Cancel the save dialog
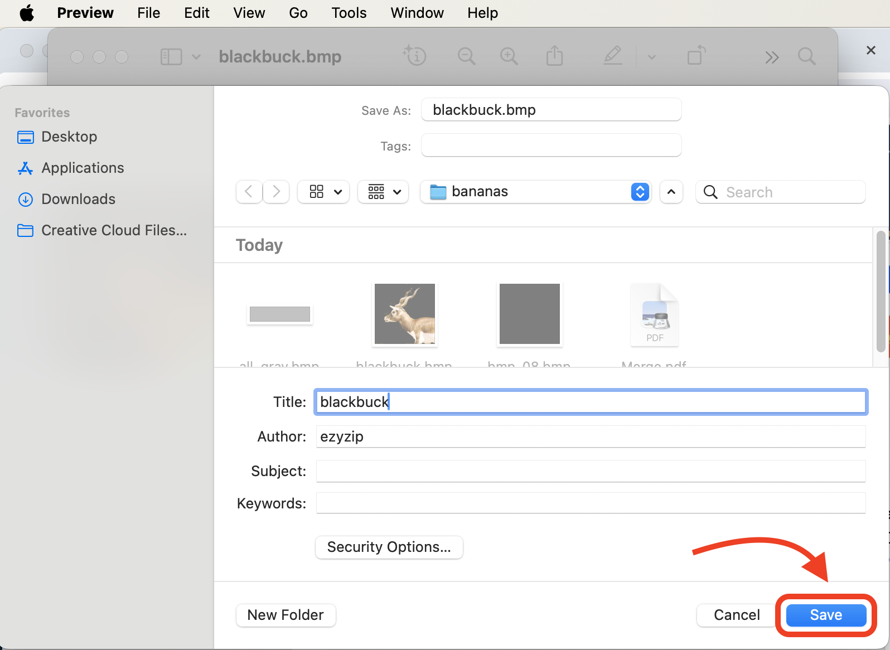Viewport: 890px width, 650px height. point(736,615)
